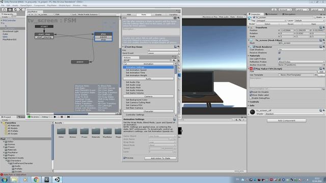Toggle the Use Light Probes checkbox
The width and height of the screenshot is (326, 183).
pyautogui.click(x=280, y=59)
